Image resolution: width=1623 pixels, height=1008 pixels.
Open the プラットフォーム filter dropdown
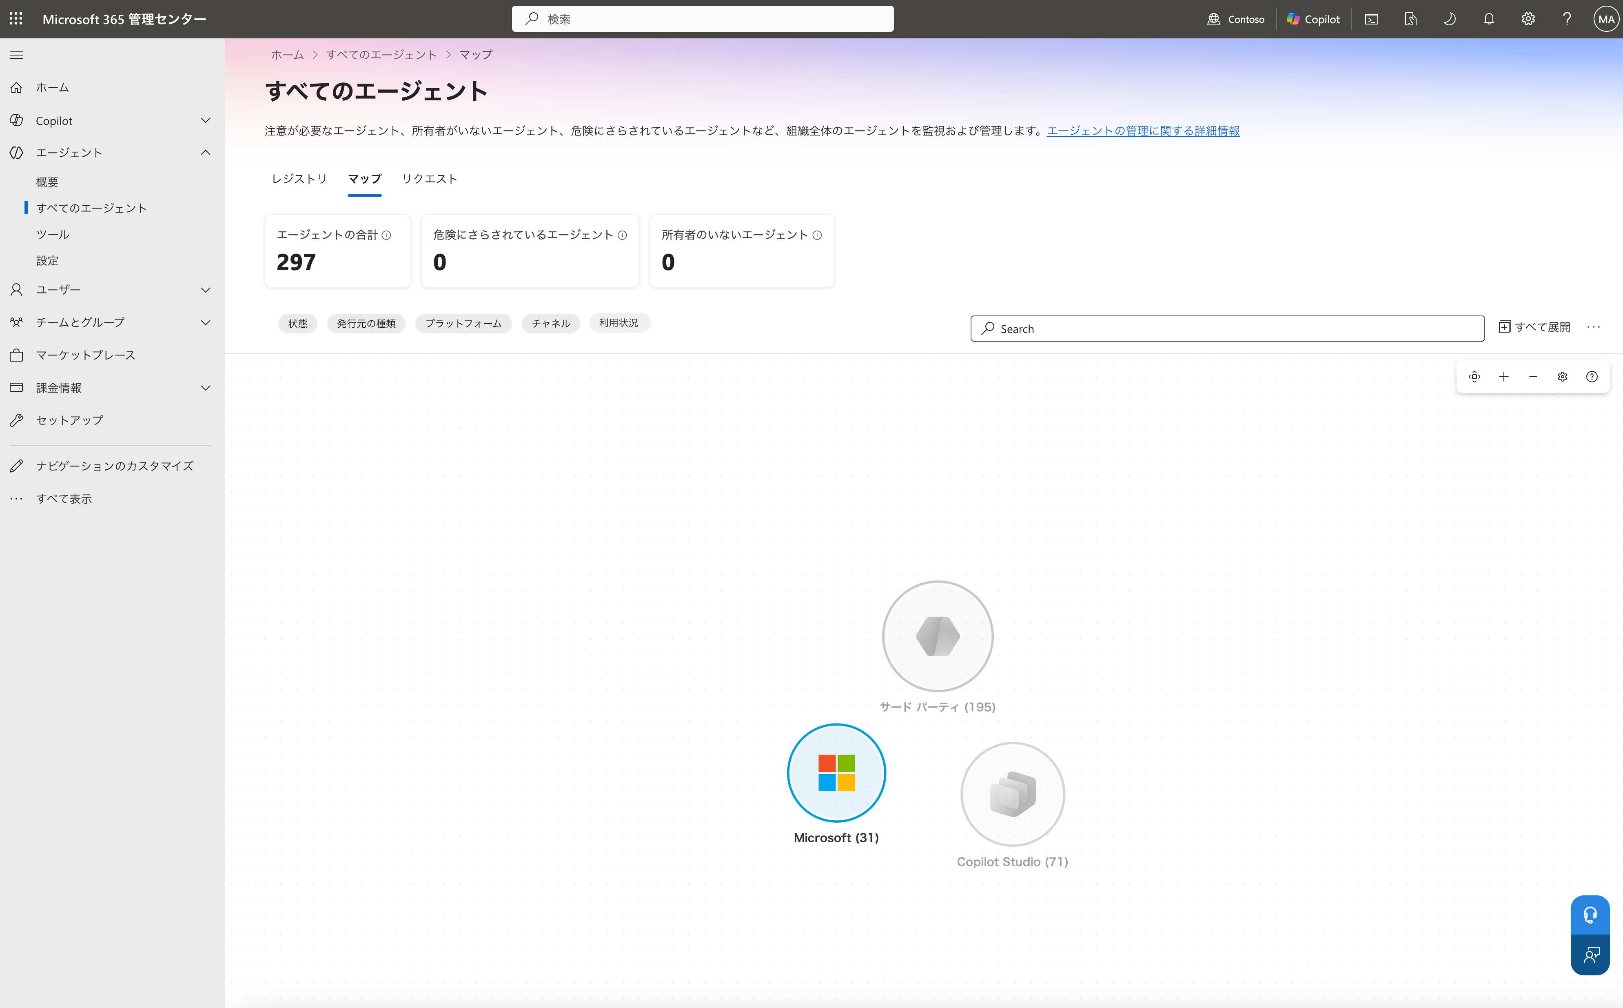pyautogui.click(x=463, y=323)
